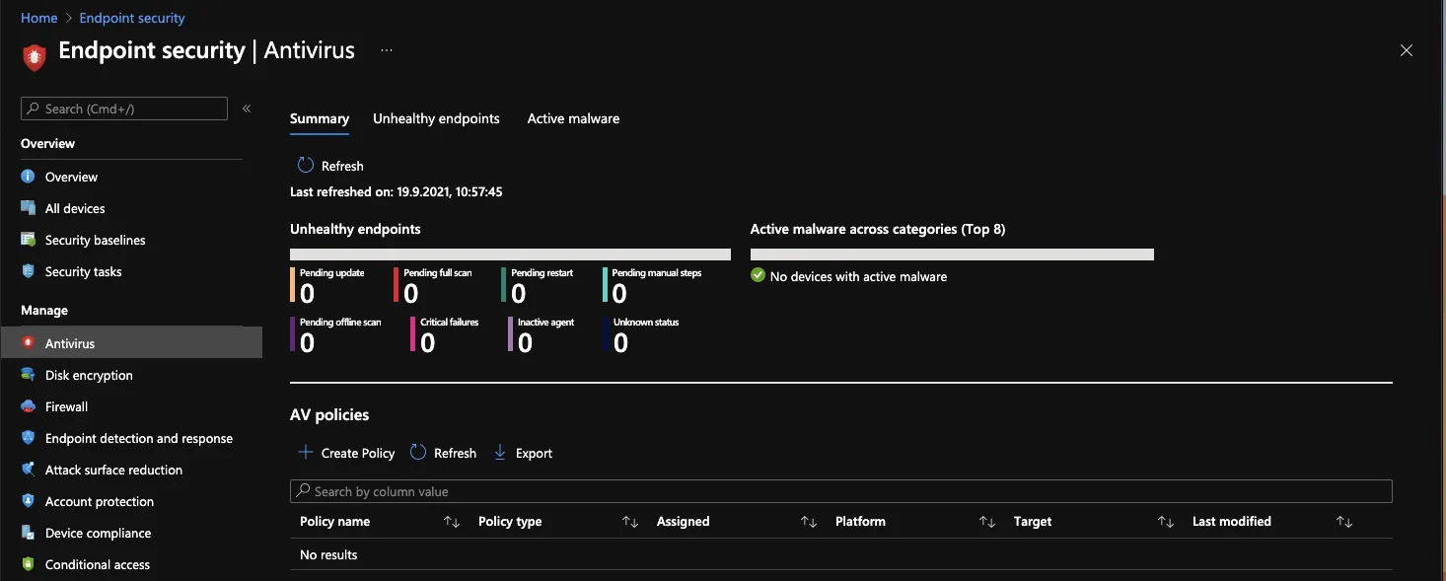
Task: Open the ellipsis more options menu
Action: tap(387, 50)
